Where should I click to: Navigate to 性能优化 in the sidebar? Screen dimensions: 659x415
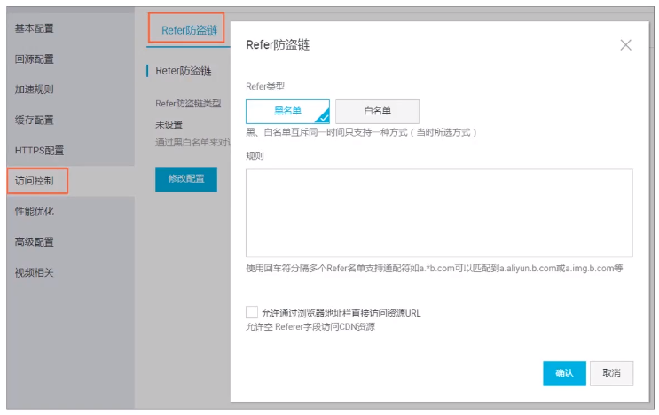pos(35,211)
